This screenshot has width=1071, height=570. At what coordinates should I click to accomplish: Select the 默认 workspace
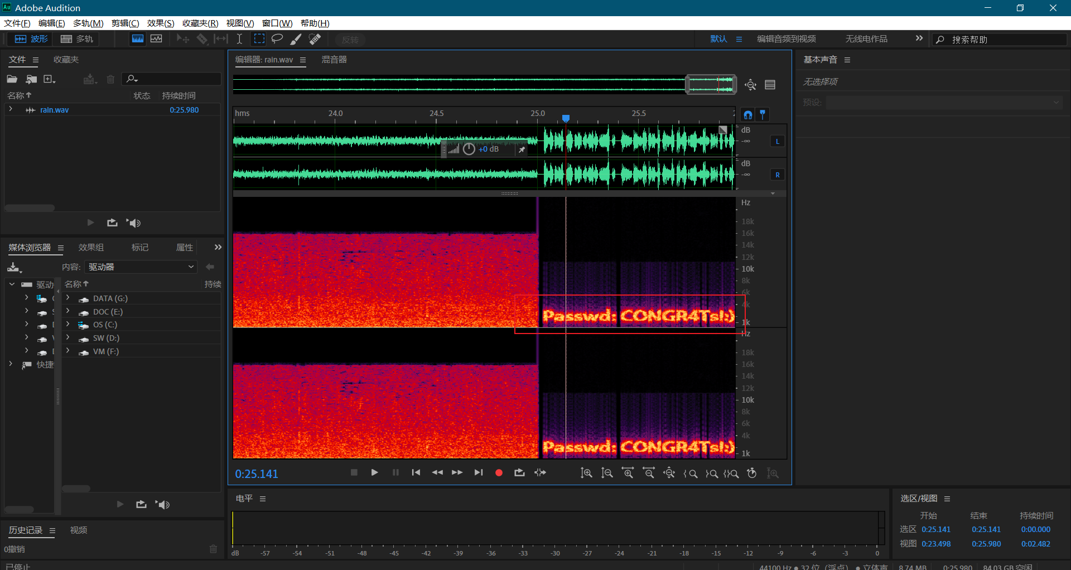(x=718, y=39)
